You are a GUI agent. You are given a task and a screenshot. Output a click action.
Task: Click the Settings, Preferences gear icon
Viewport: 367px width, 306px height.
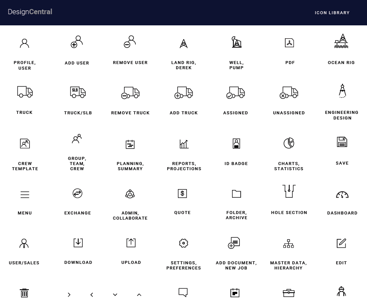click(183, 243)
